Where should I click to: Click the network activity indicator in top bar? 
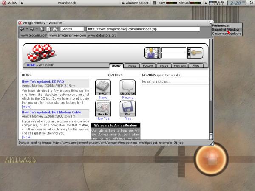[216, 3]
